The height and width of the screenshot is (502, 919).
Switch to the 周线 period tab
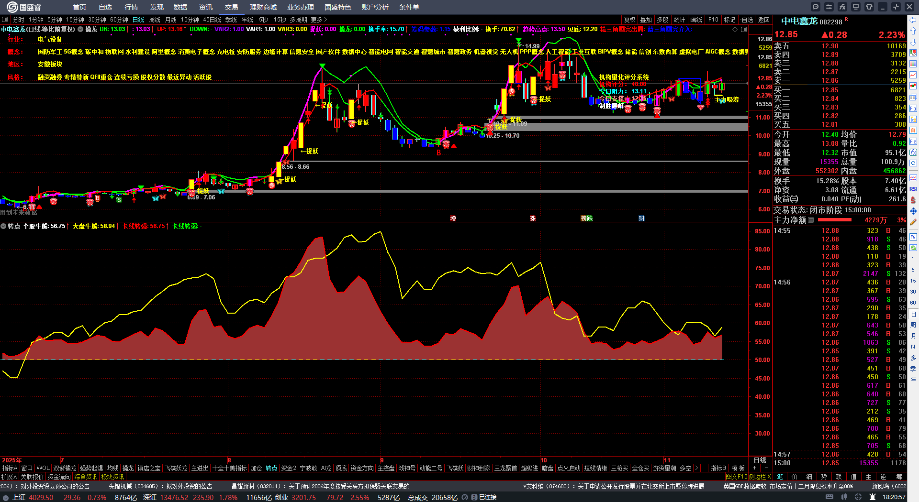(x=155, y=20)
